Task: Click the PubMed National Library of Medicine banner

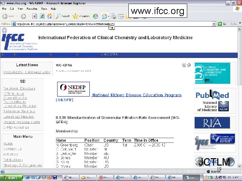Action: coord(212,100)
